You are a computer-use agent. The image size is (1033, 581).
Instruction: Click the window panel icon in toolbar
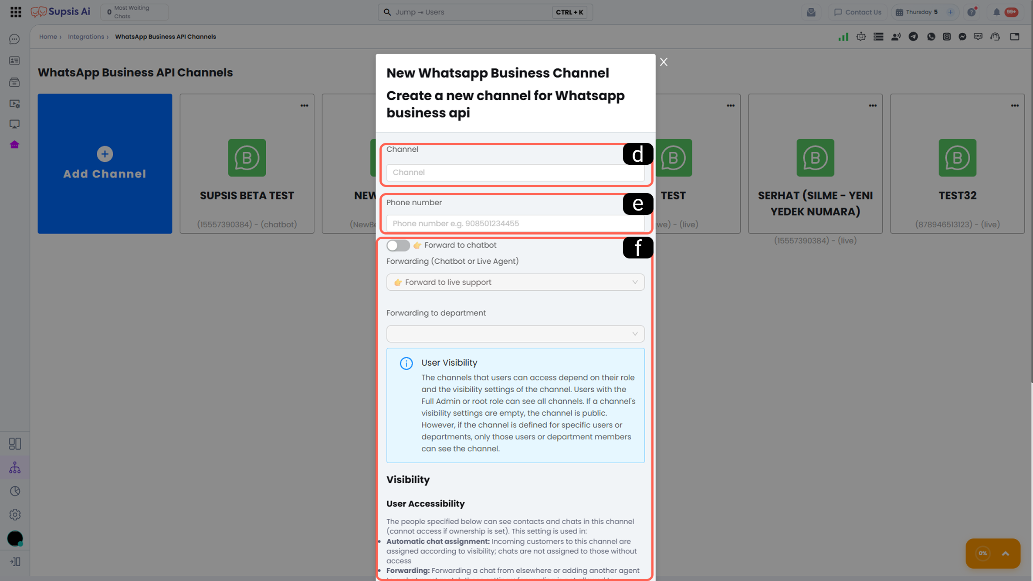pyautogui.click(x=1015, y=37)
